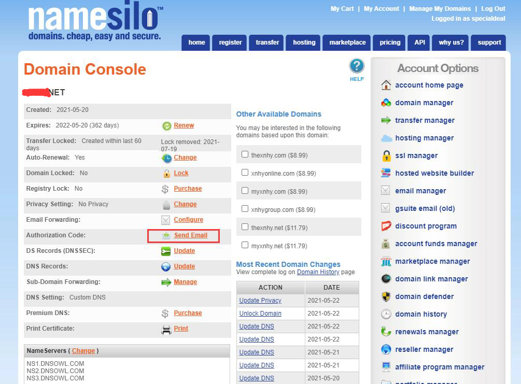Open the transfer navigation tab
The image size is (521, 384).
pyautogui.click(x=266, y=42)
